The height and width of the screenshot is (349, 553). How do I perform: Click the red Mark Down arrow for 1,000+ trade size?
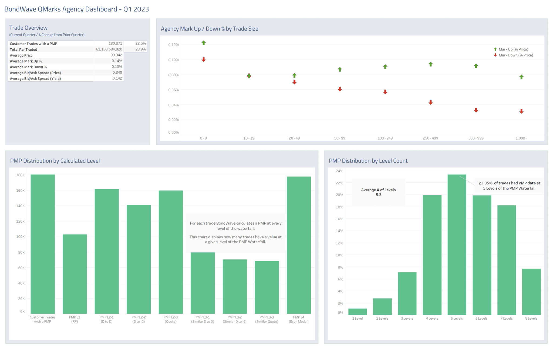(521, 111)
